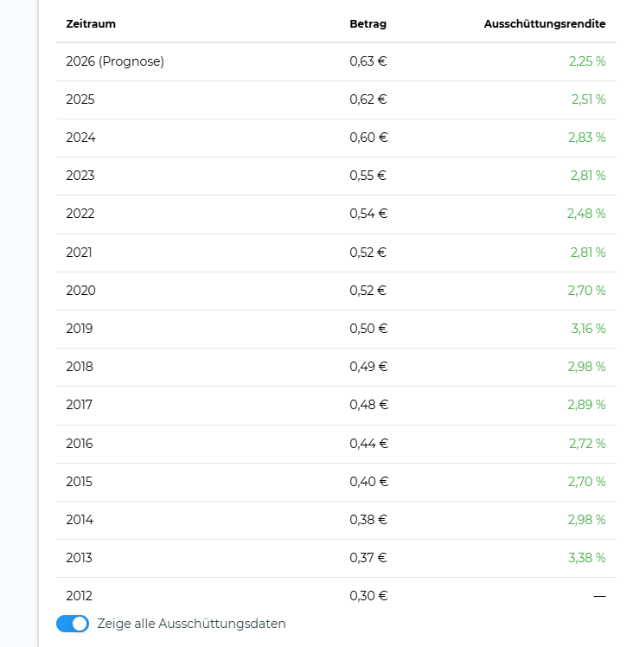633x647 pixels.
Task: Click the 2,81 % yield for 2021
Action: [588, 252]
